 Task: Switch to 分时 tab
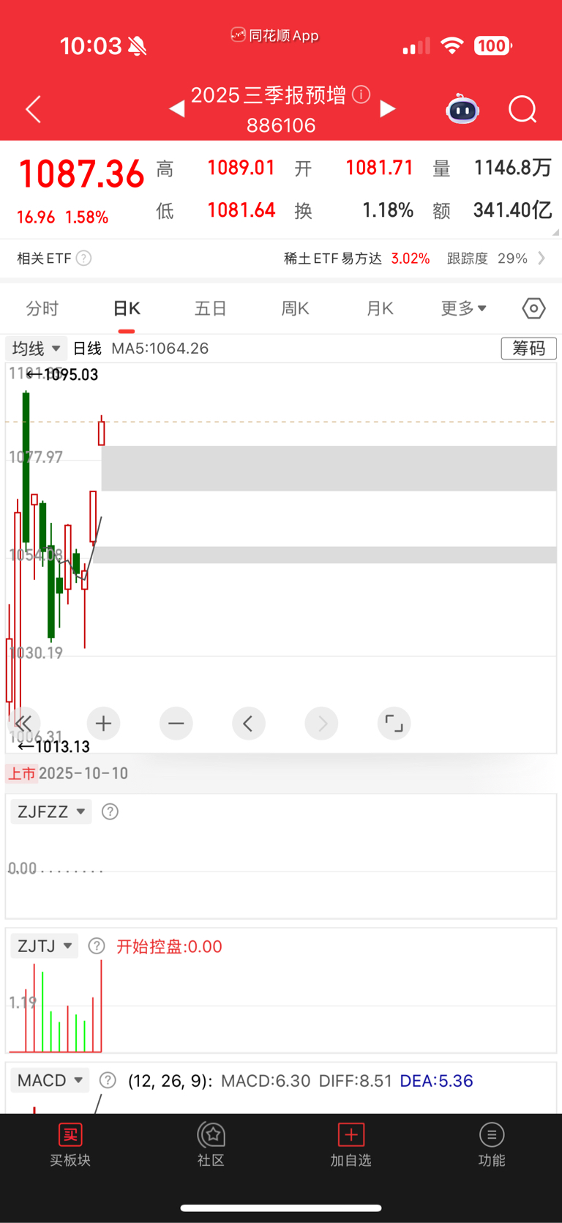(x=42, y=308)
